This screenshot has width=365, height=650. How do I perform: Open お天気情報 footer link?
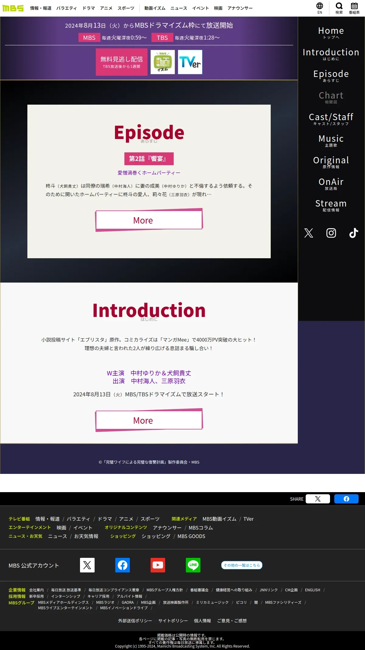[x=86, y=536]
